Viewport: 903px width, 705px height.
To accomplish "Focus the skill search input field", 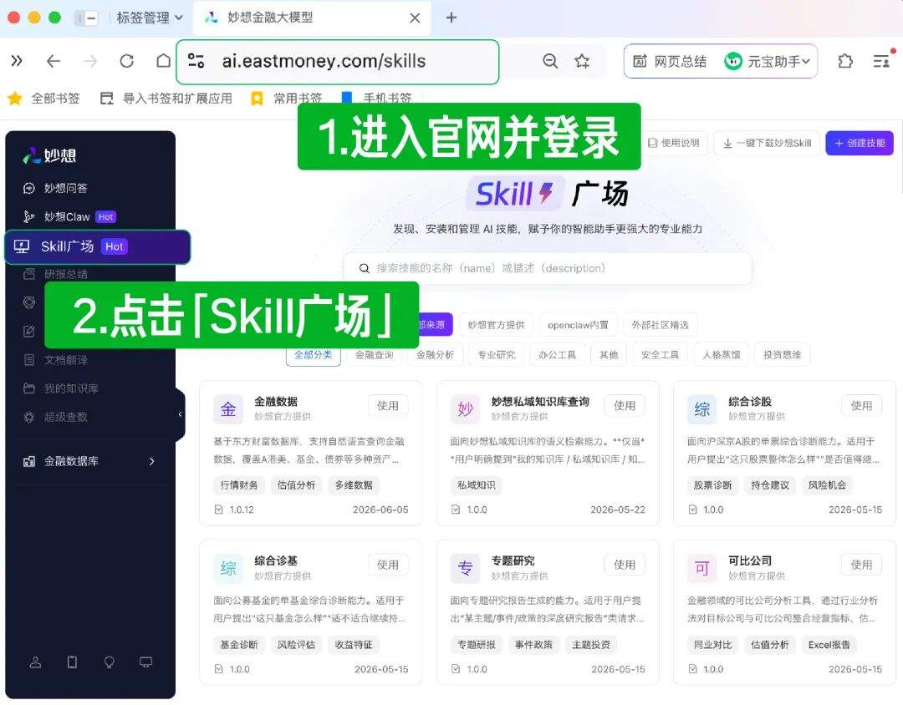I will [x=548, y=268].
